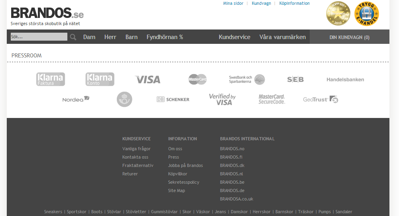Screen dimensions: 399x216
Task: Click the Handelsbanken logo
Action: pyautogui.click(x=345, y=80)
